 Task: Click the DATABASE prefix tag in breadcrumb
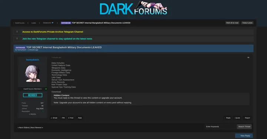66,23
